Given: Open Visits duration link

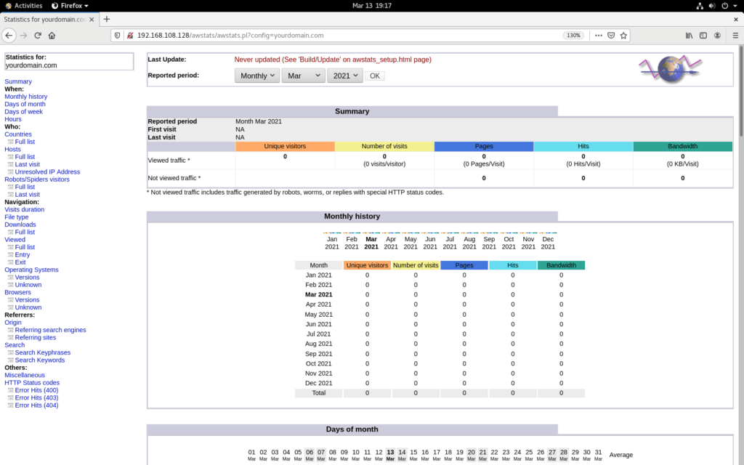Looking at the screenshot, I should pos(24,209).
